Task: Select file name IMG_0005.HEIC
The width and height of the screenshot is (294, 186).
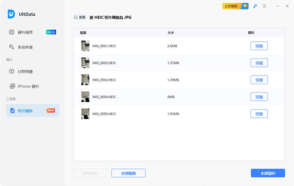Action: tap(104, 114)
